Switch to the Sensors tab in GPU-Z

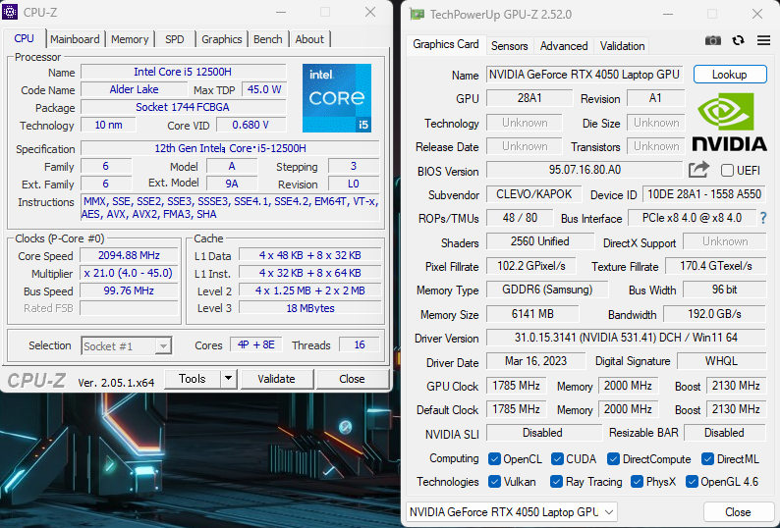tap(510, 46)
